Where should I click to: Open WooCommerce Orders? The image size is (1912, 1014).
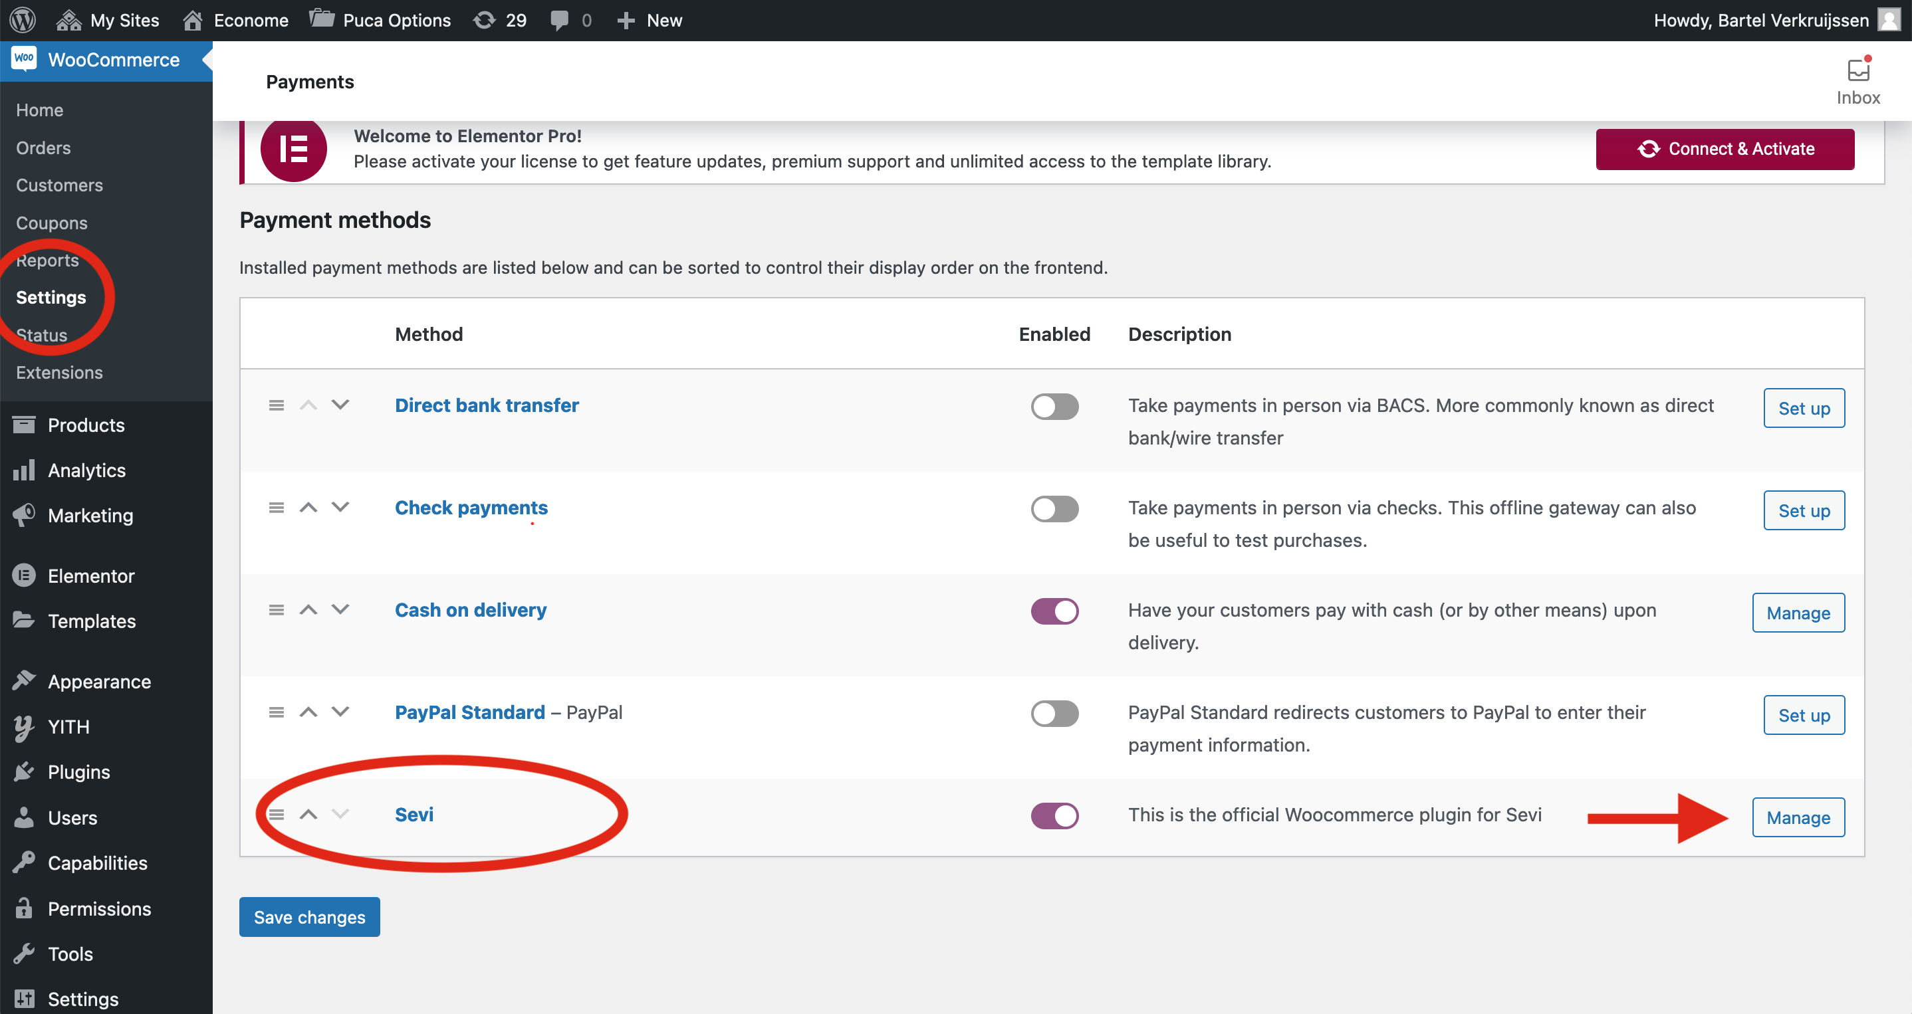[43, 148]
